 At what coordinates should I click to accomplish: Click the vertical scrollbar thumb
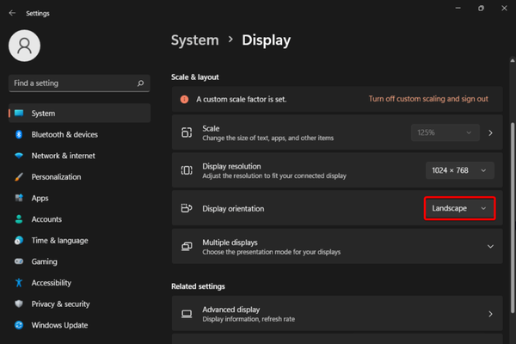click(x=513, y=218)
